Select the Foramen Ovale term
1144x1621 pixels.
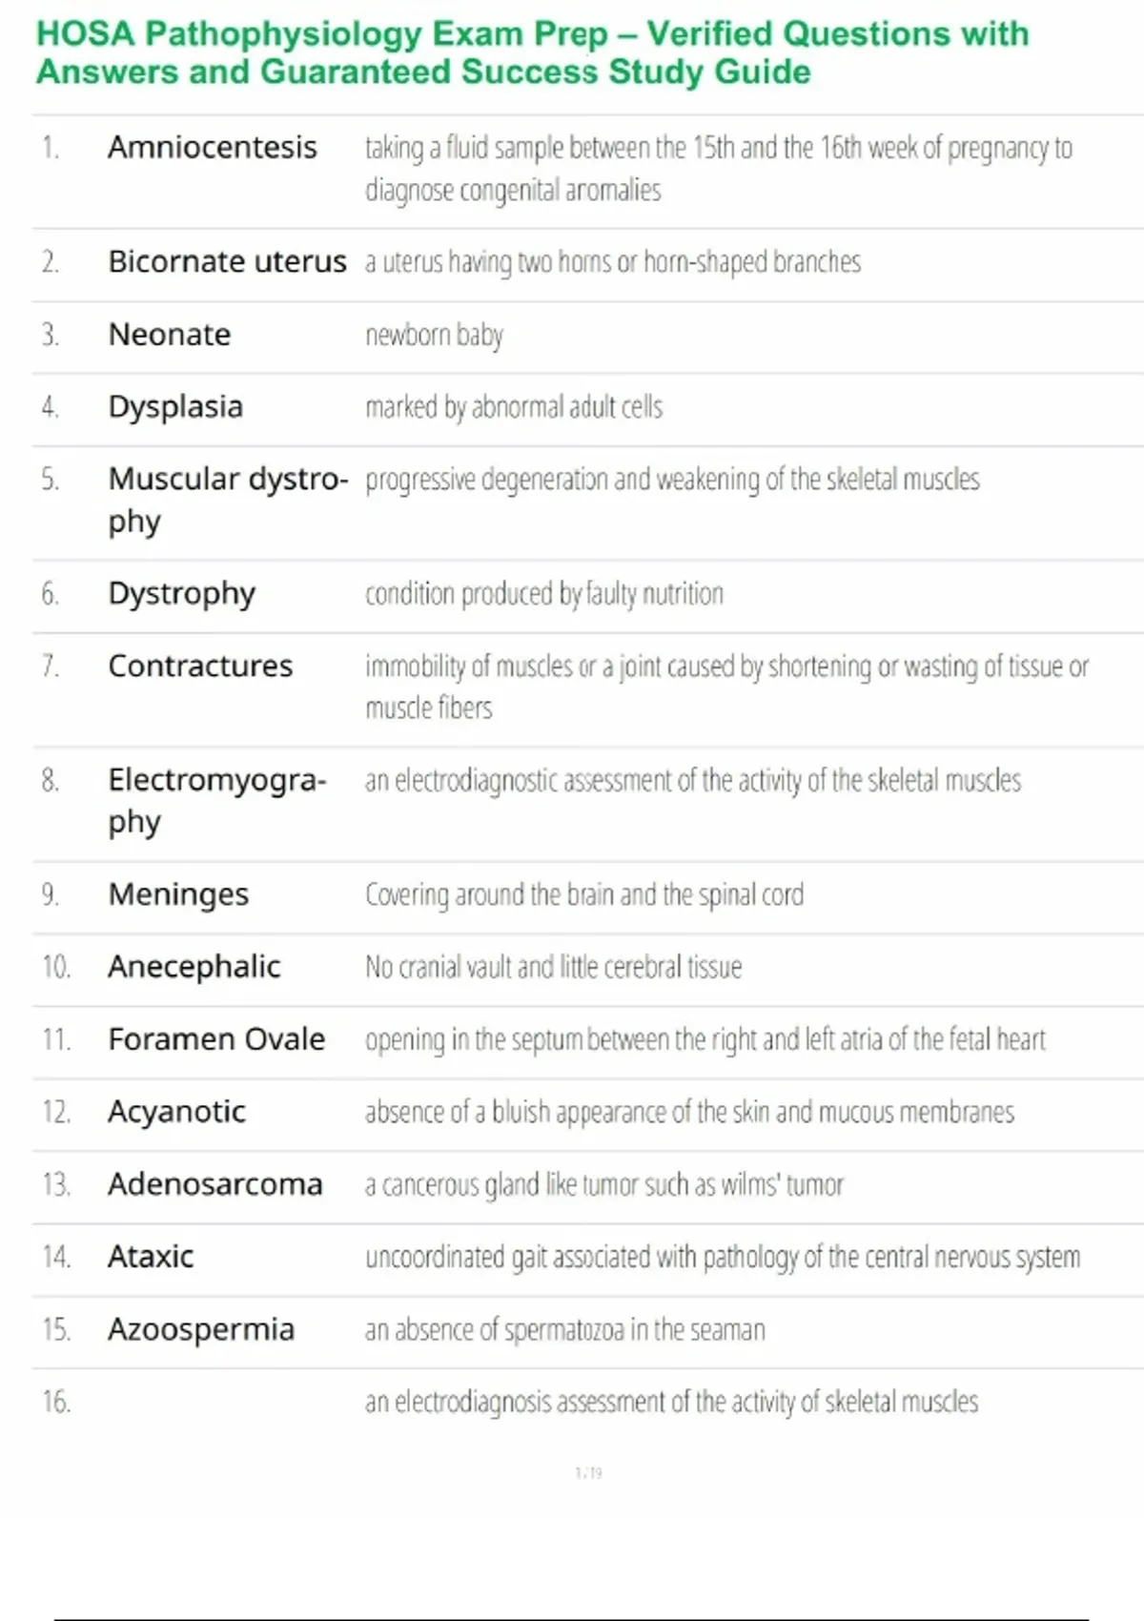216,1039
